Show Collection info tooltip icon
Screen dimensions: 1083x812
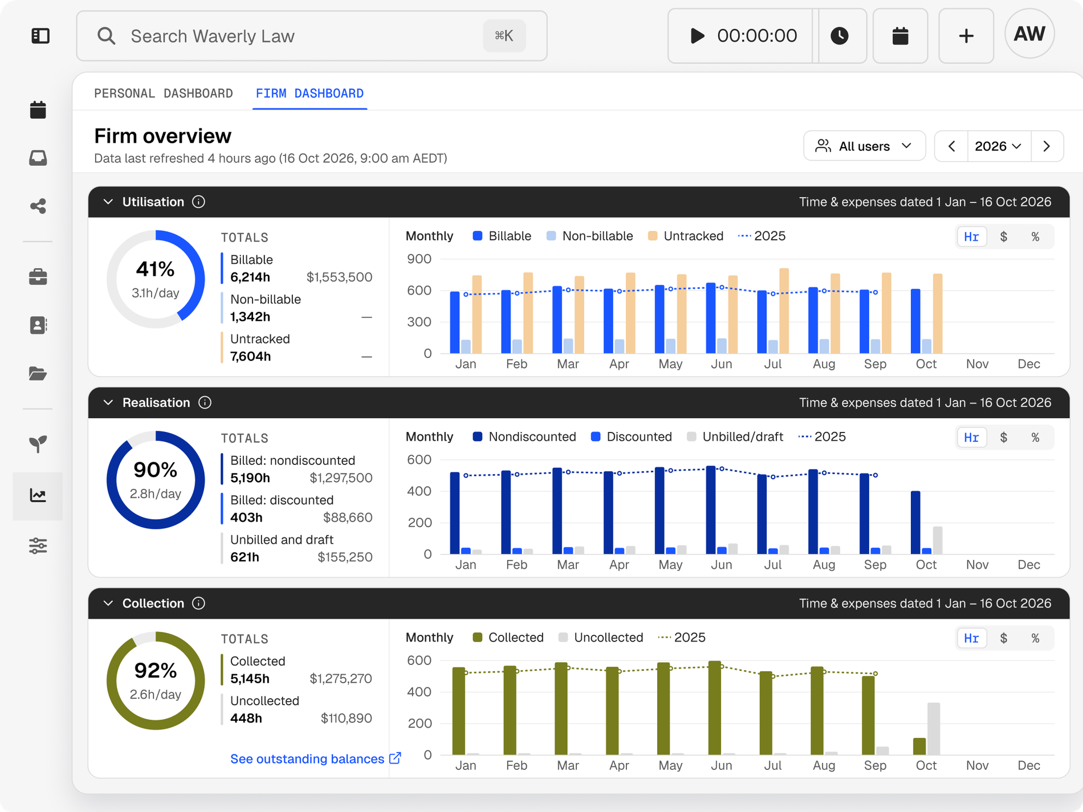pyautogui.click(x=198, y=603)
